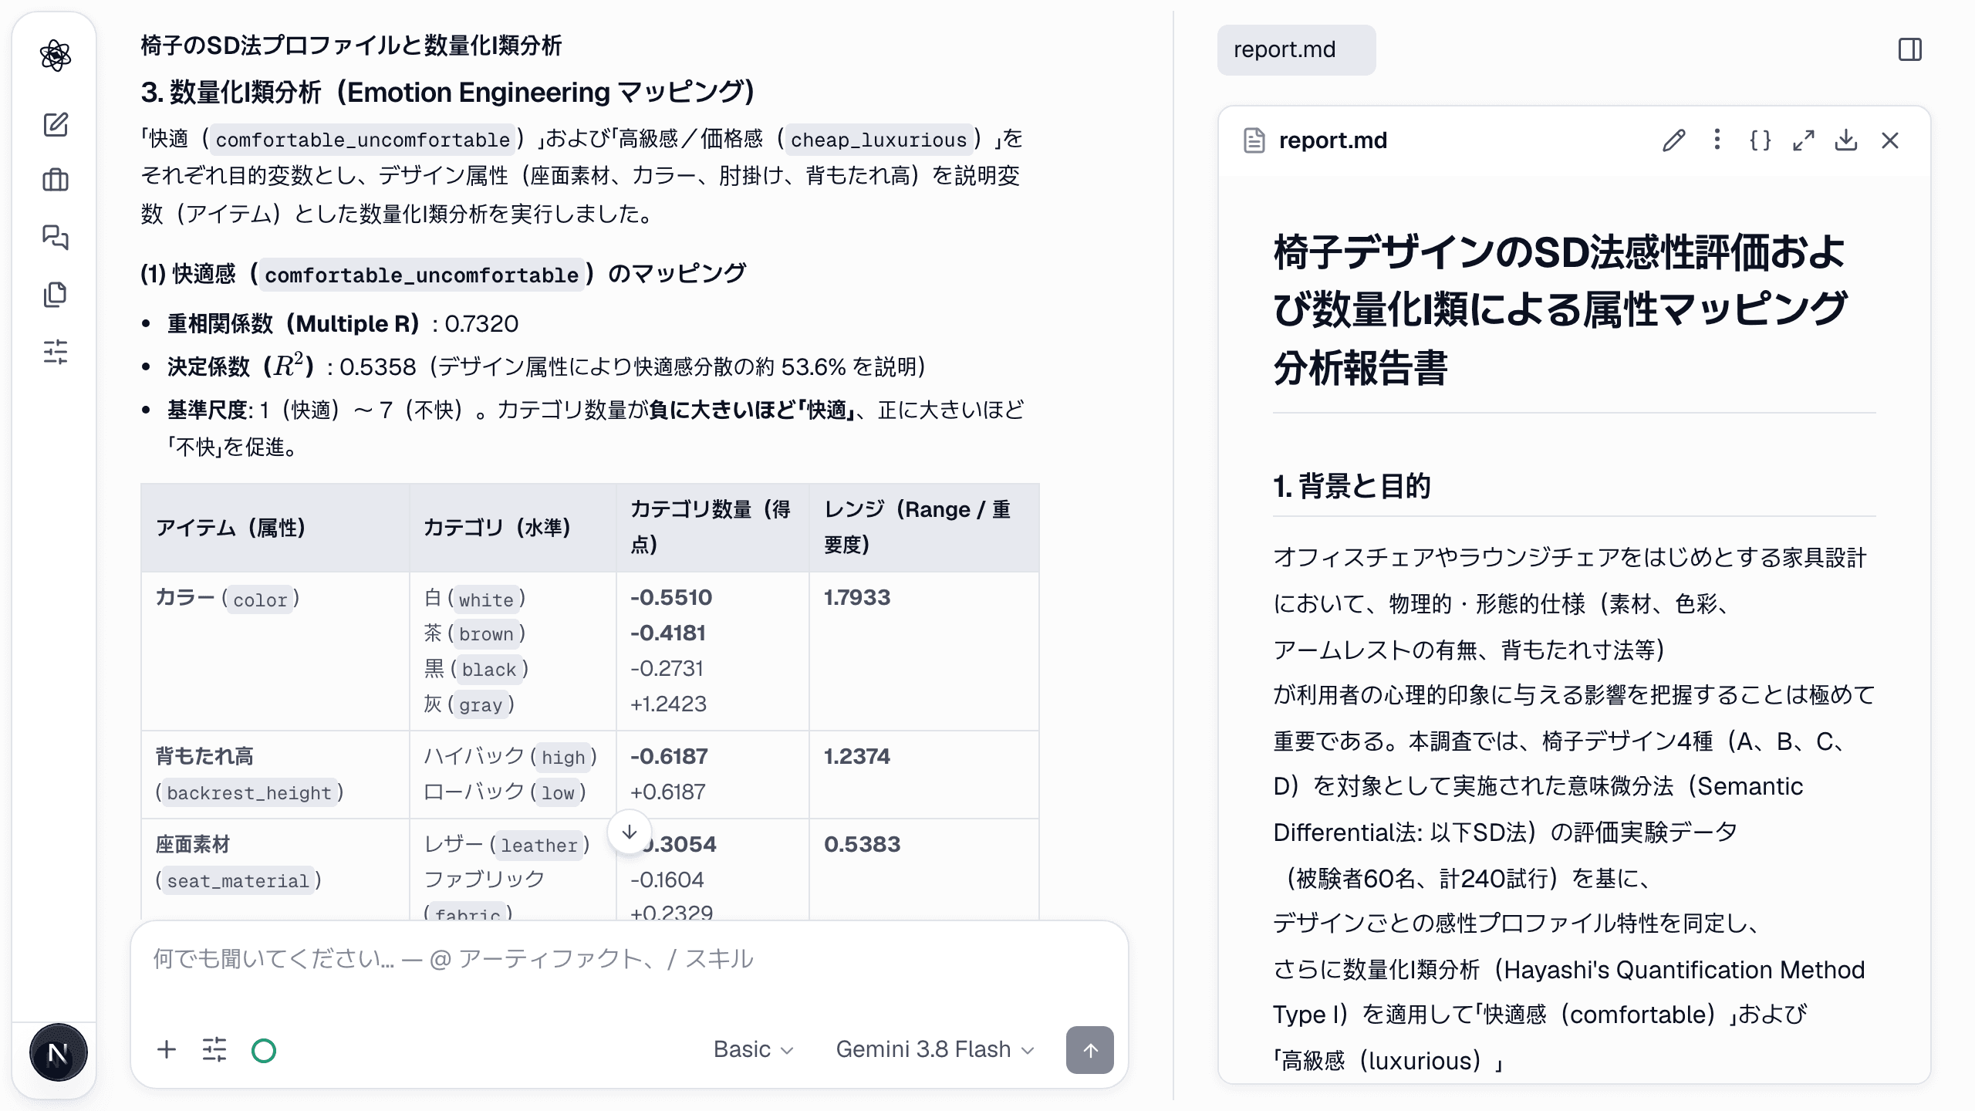
Task: Select the report.md tab
Action: point(1296,50)
